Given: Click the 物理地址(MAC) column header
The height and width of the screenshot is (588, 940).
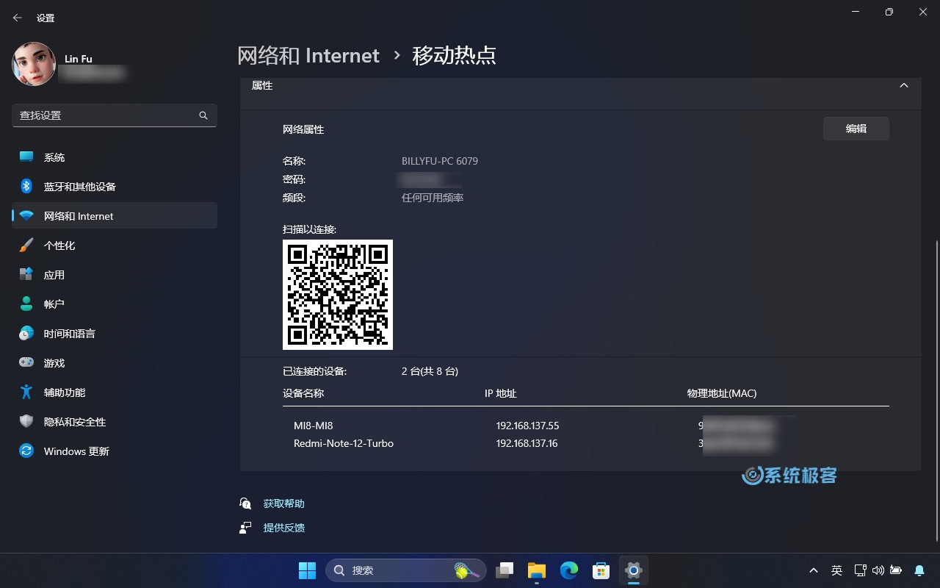Looking at the screenshot, I should coord(722,393).
